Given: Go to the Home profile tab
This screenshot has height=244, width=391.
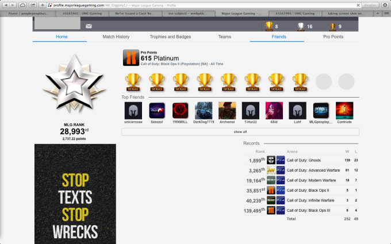Looking at the screenshot, I should [62, 37].
